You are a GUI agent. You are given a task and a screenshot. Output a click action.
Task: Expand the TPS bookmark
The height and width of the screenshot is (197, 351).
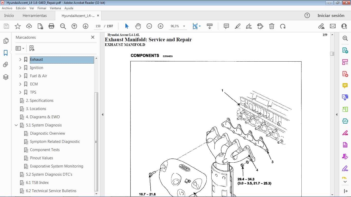click(x=20, y=92)
